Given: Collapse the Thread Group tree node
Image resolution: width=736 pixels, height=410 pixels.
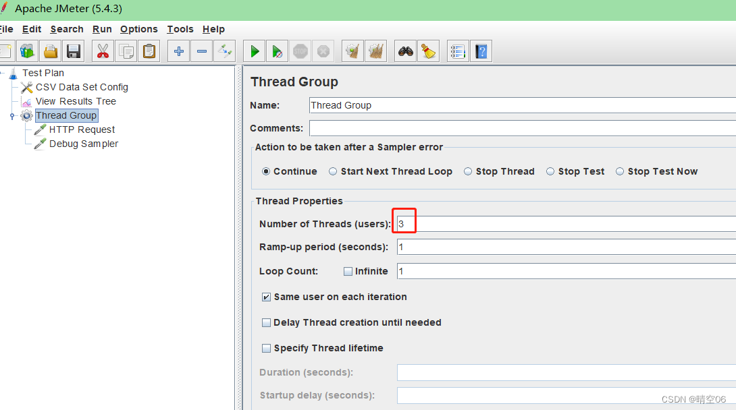Looking at the screenshot, I should [x=12, y=116].
